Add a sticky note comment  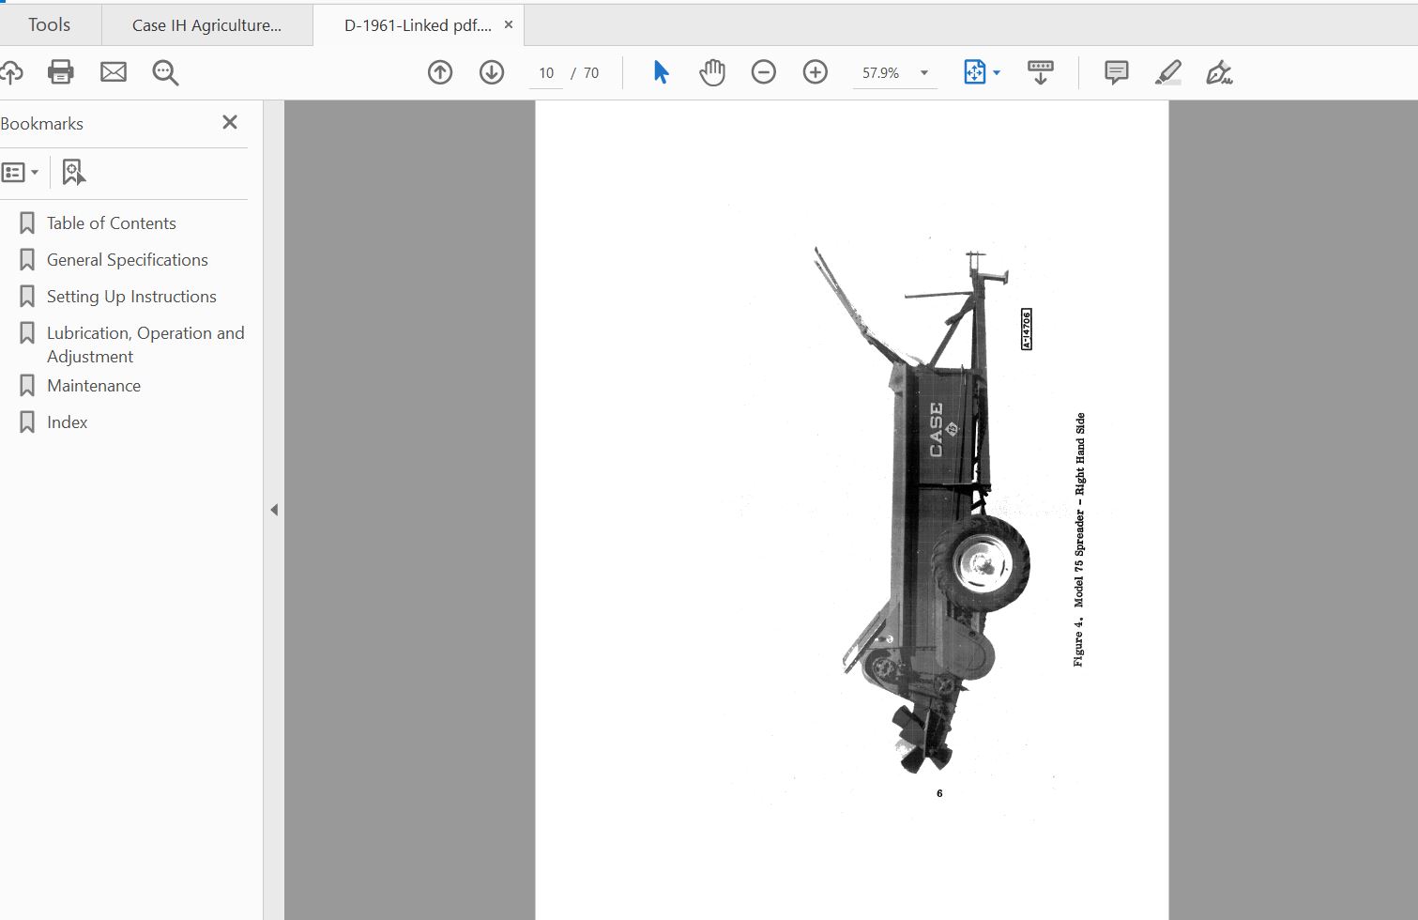point(1116,72)
